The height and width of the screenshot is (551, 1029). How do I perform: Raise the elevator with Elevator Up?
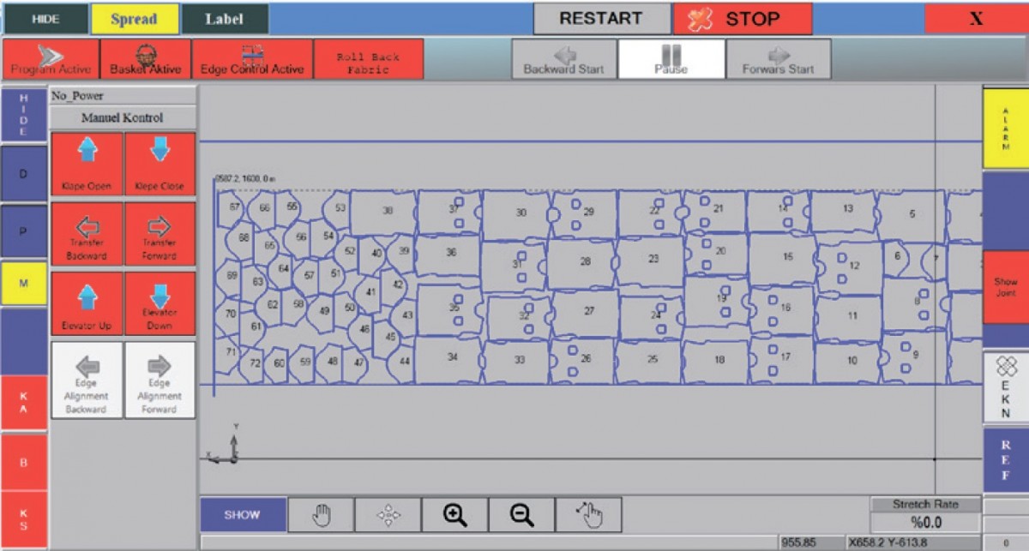point(87,298)
